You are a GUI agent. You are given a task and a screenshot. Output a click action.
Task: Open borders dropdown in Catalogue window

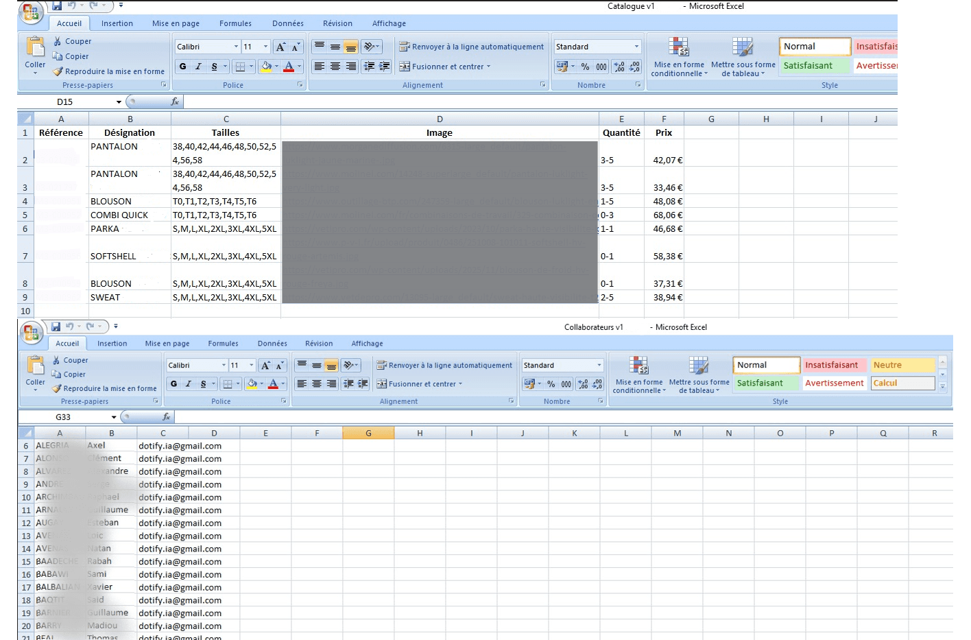pos(252,67)
